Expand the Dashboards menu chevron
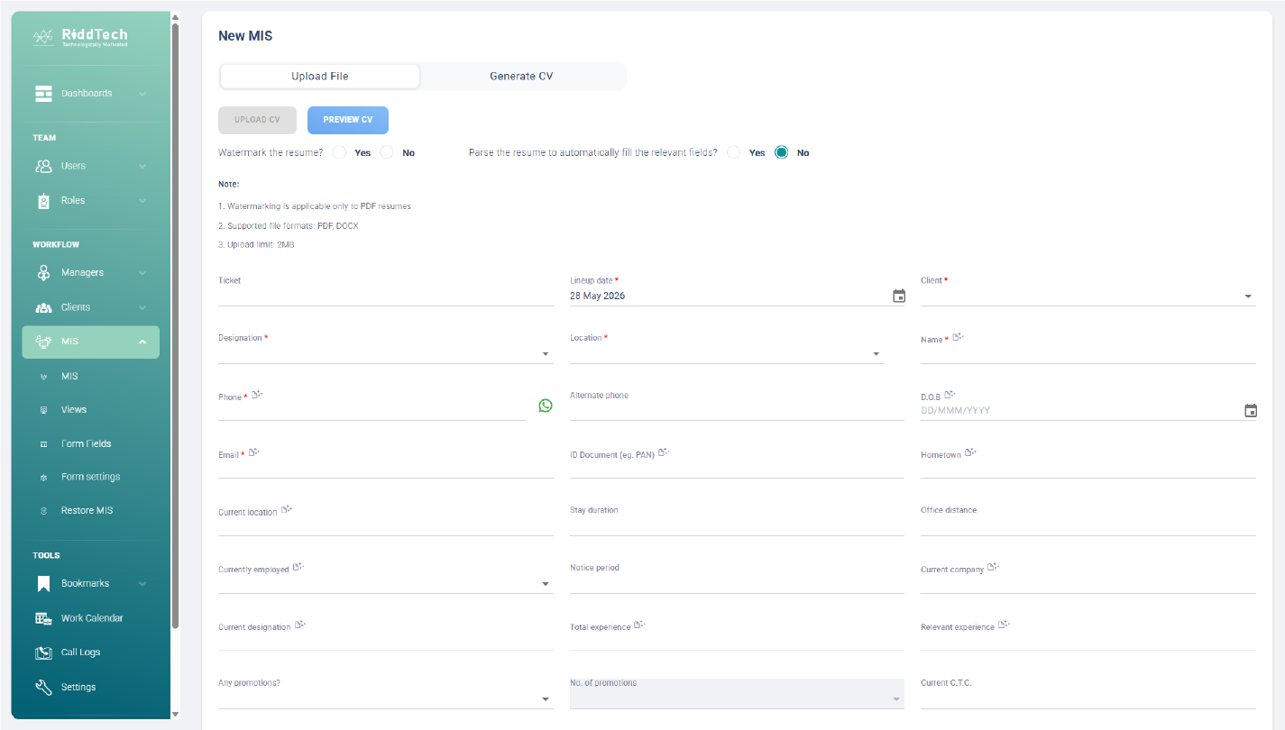Image resolution: width=1285 pixels, height=730 pixels. pyautogui.click(x=142, y=94)
